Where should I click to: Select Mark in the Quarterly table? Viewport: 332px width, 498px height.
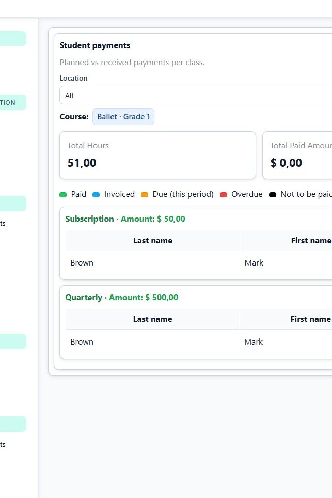(x=254, y=342)
